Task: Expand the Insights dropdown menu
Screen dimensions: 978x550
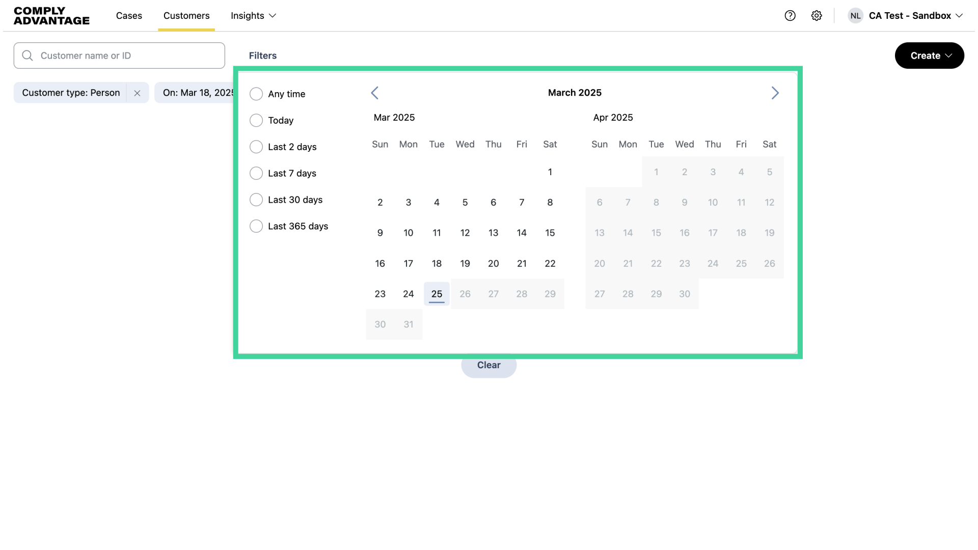Action: (x=253, y=16)
